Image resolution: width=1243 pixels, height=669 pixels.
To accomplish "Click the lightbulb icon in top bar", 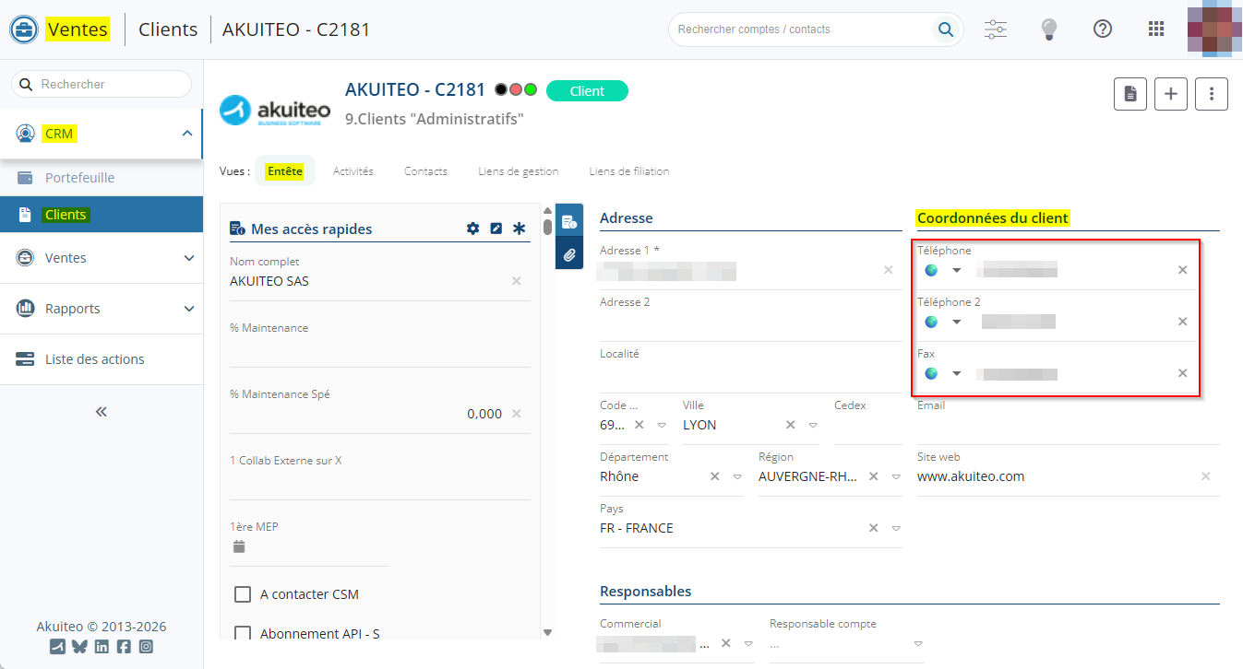I will [1048, 29].
